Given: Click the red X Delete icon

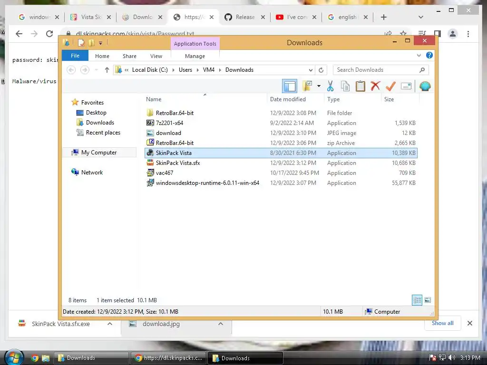Looking at the screenshot, I should (x=375, y=86).
